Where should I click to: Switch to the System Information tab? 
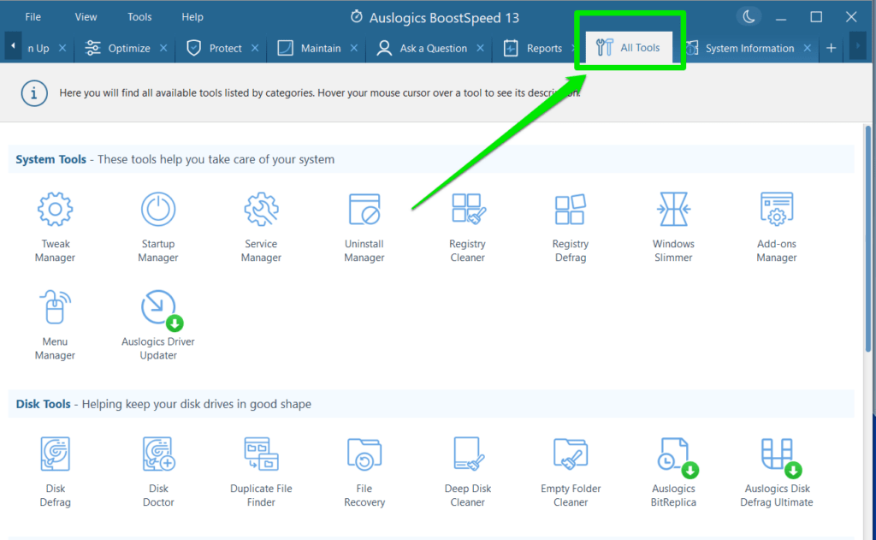[749, 48]
